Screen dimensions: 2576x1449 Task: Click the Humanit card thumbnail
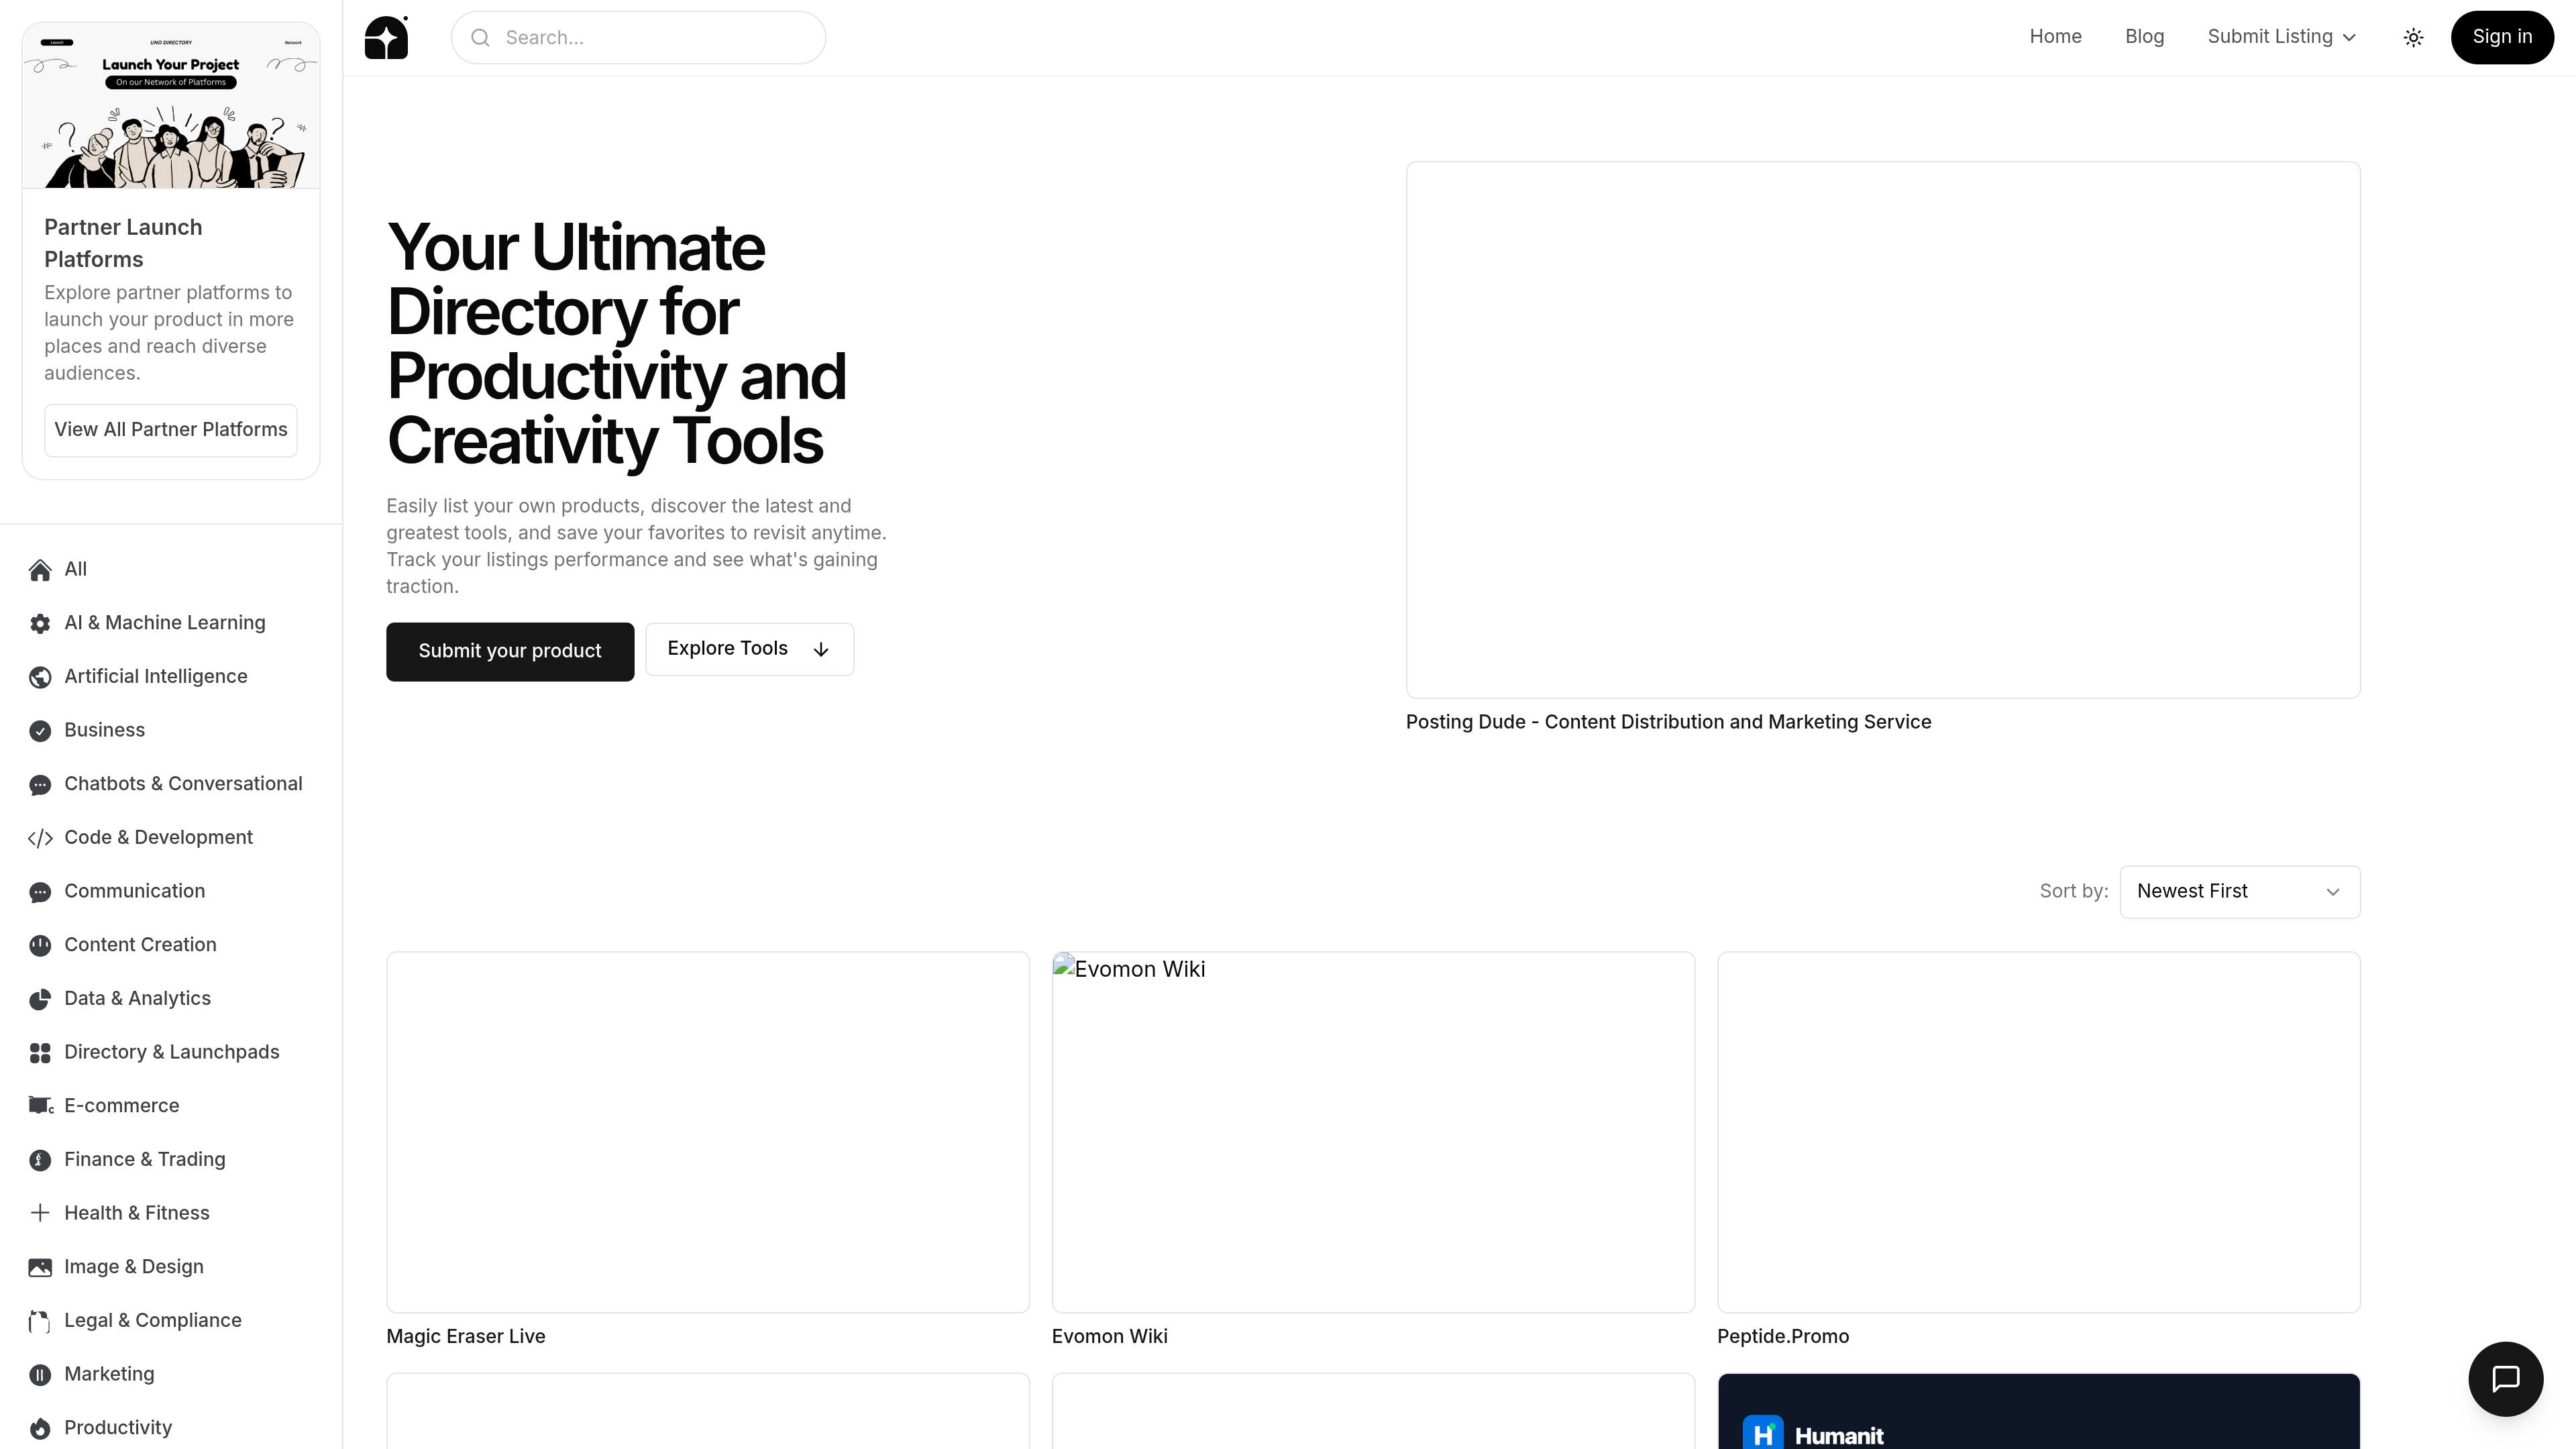coord(2039,1412)
